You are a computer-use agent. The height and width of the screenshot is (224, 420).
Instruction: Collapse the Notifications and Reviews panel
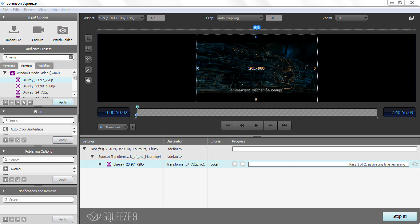point(4,191)
